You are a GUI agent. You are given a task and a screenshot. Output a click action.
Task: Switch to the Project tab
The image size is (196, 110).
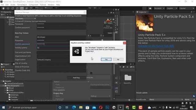point(5,64)
